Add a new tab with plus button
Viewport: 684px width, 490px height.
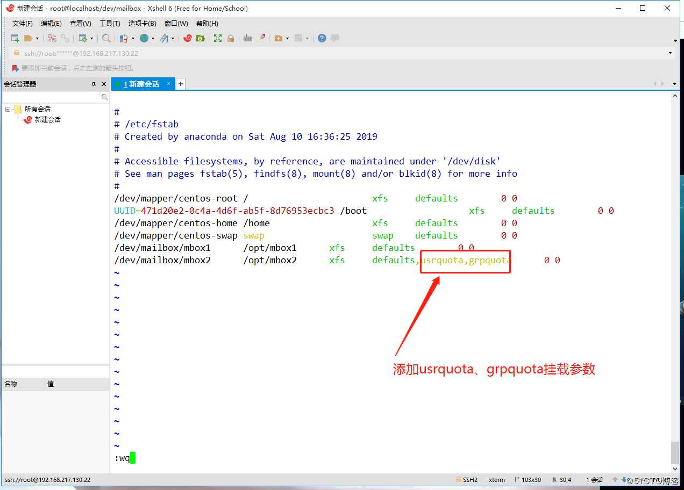tap(181, 84)
